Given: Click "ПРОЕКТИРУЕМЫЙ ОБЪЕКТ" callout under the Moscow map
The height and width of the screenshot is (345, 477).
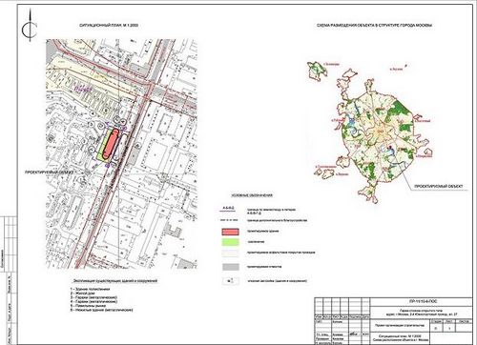Looking at the screenshot, I should (x=439, y=186).
